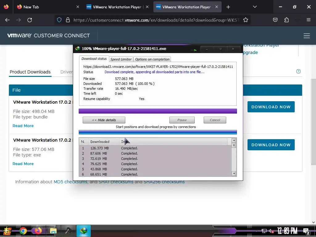Bookmark this page with the star icon
Screen dimensions: 316x237
[x=245, y=20]
